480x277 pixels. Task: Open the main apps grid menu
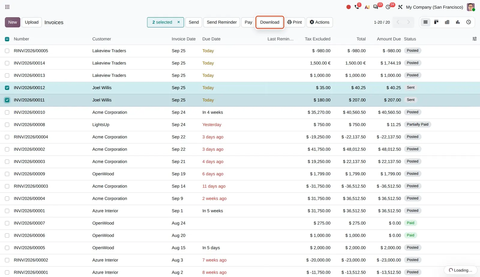(x=7, y=7)
